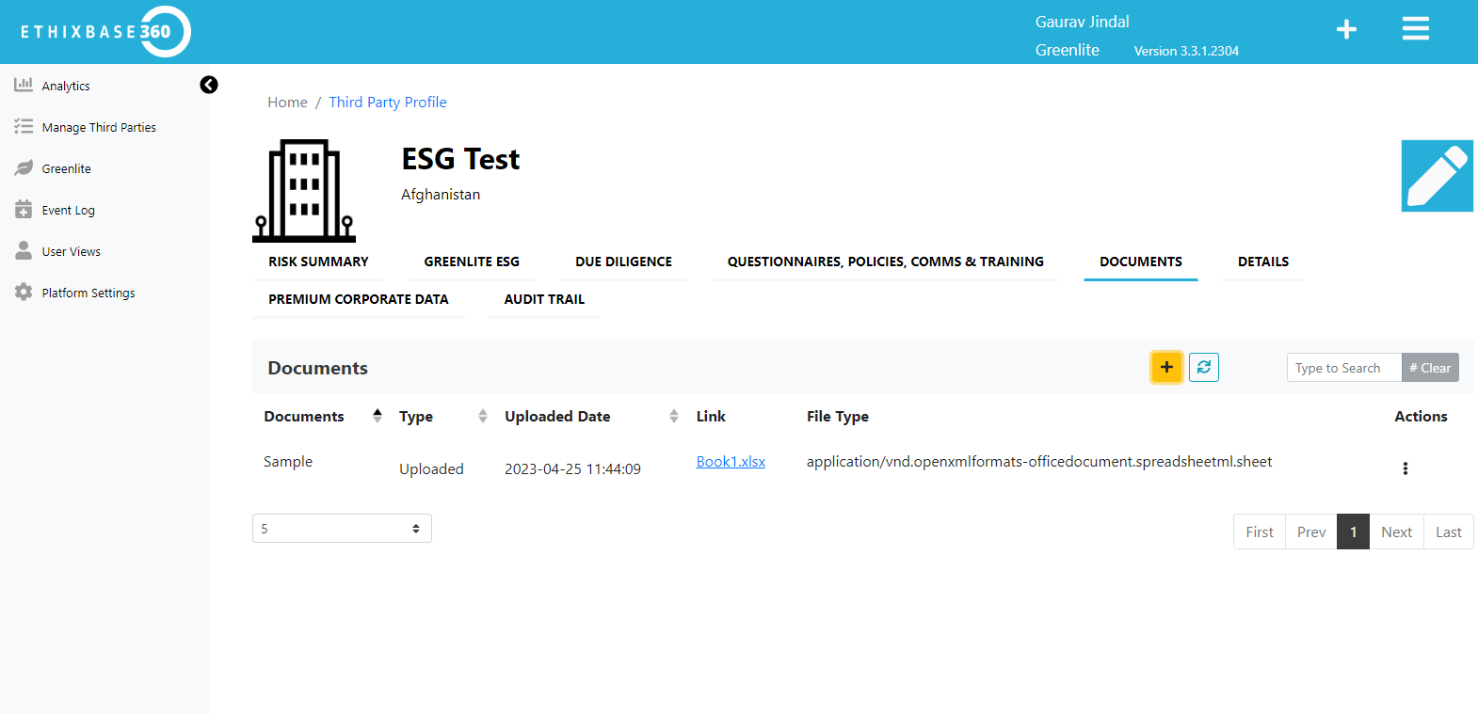Image resolution: width=1478 pixels, height=714 pixels.
Task: Sort by Documents column arrows
Action: [378, 416]
